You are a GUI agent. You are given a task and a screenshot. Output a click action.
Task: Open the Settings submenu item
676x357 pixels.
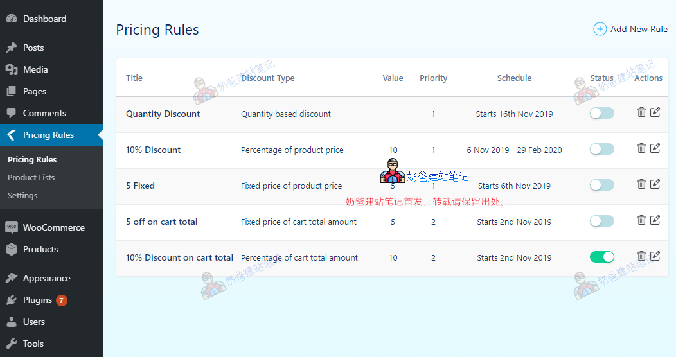[22, 195]
